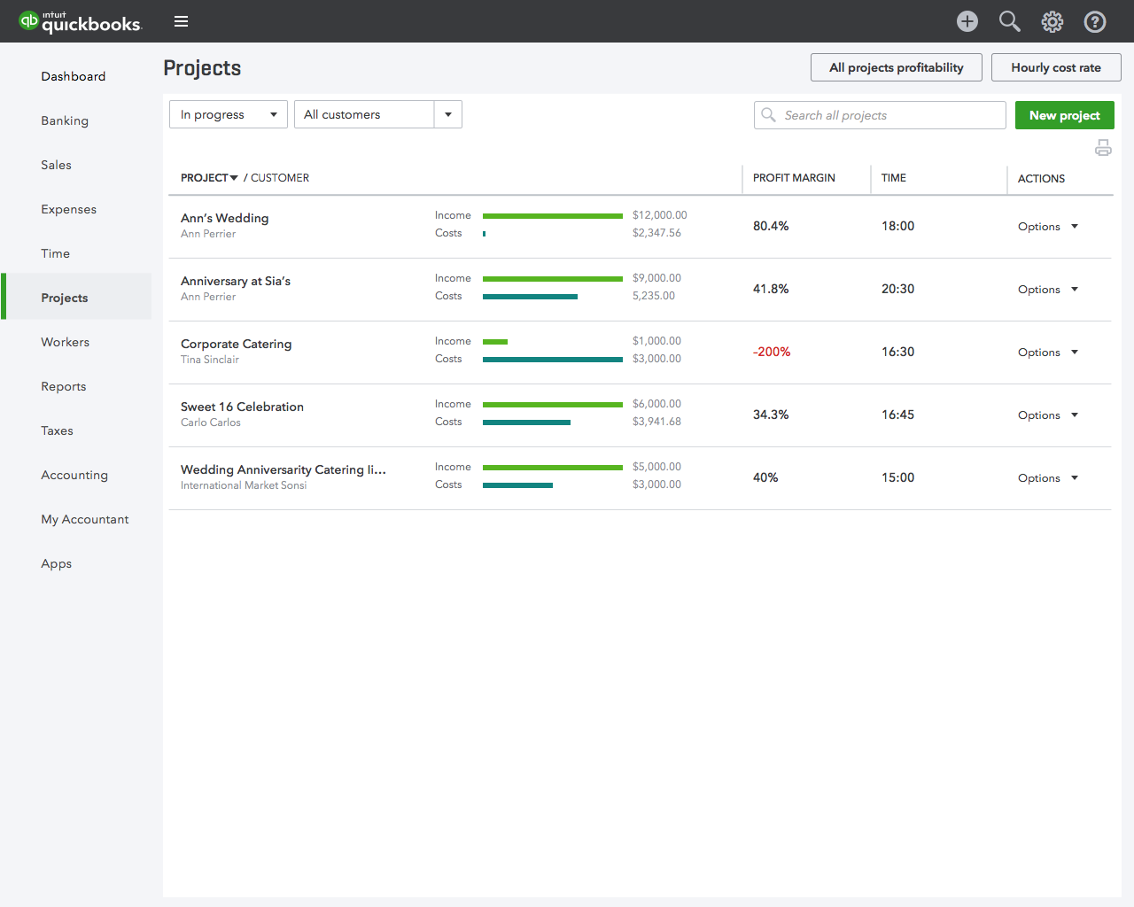Open the Settings gear icon
This screenshot has height=907, width=1134.
[1052, 21]
